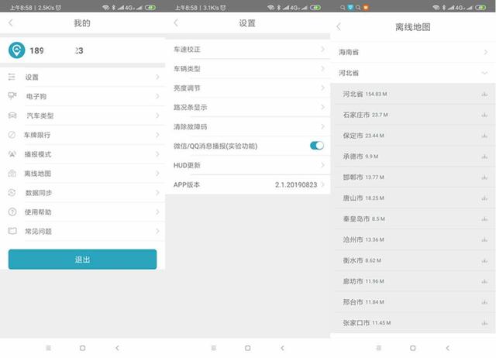496x358 pixels.
Task: Tap the version number 2.1.20190823
Action: point(296,184)
